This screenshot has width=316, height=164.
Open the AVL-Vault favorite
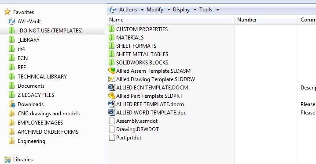click(x=29, y=21)
